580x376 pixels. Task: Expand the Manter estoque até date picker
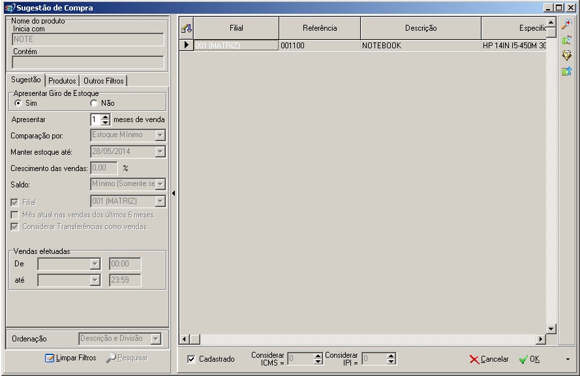[x=160, y=151]
